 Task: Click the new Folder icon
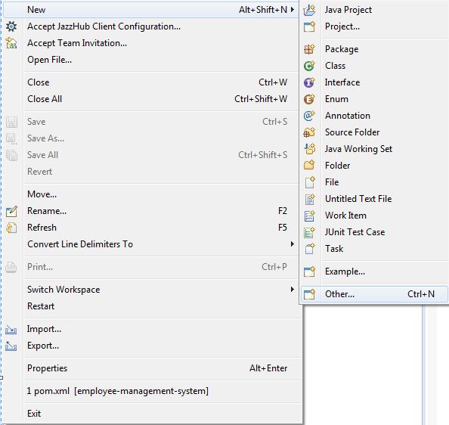[x=309, y=166]
